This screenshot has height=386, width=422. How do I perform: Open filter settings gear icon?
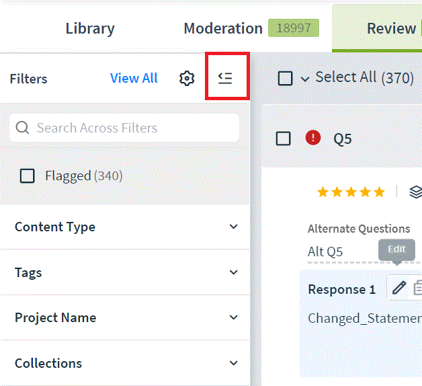point(187,79)
